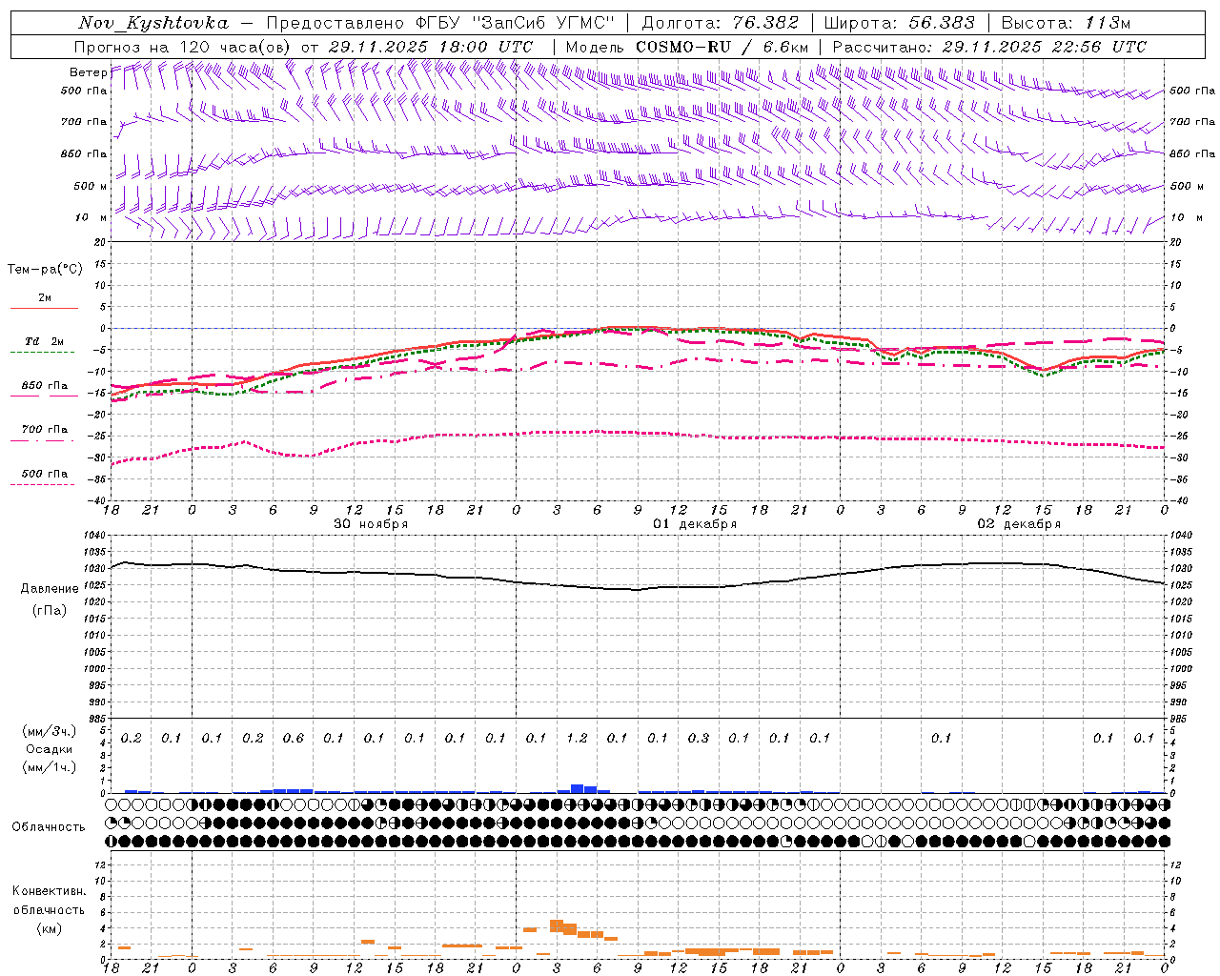Screen dimensions: 1220x976
Task: Click the Ветер wind panel label
Action: pyautogui.click(x=88, y=72)
